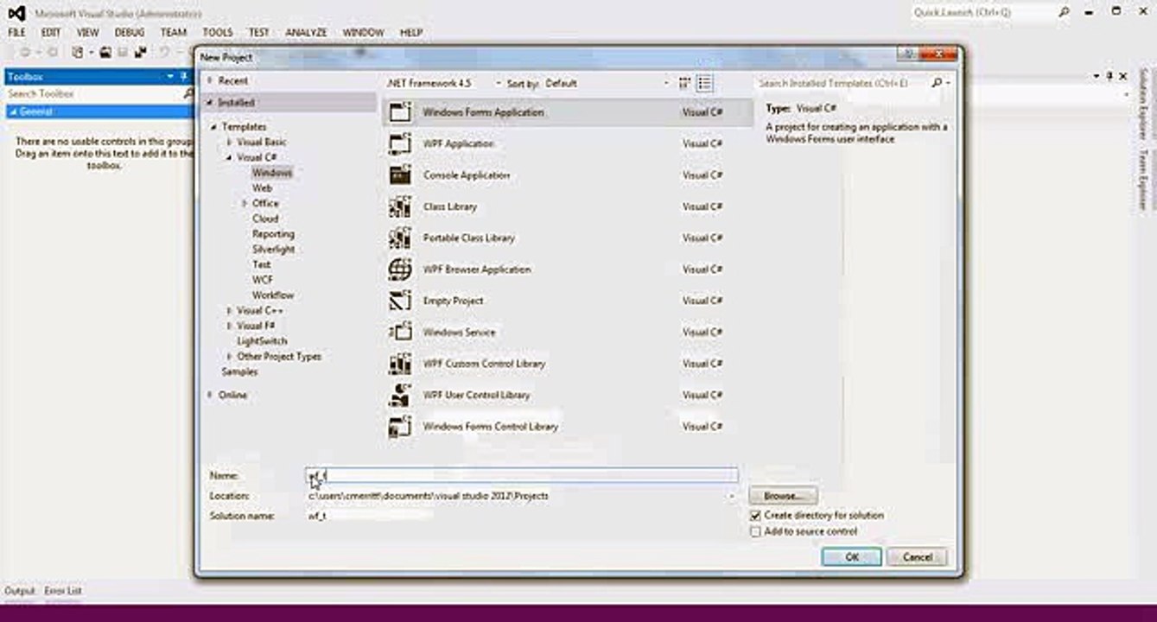Click the New Project toolbar icon
1157x622 pixels.
(x=78, y=53)
